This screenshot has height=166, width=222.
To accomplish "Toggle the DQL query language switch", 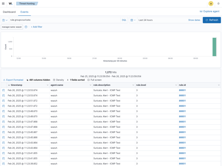I will coord(124,20).
